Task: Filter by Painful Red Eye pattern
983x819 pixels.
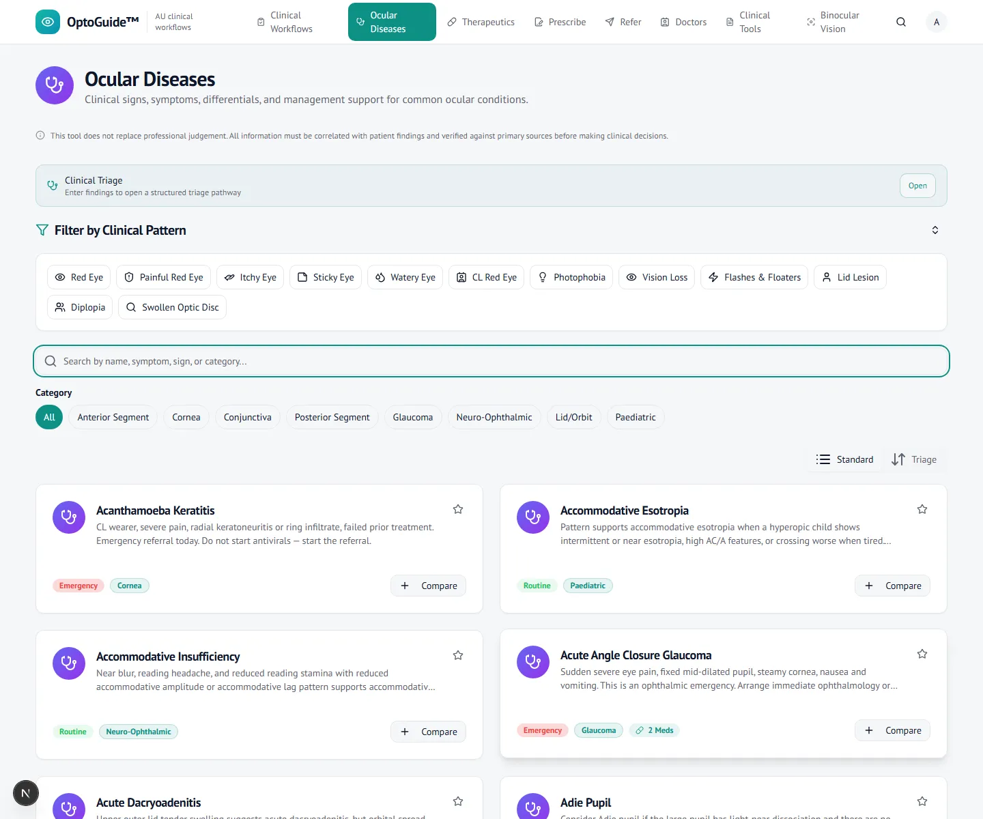Action: click(x=164, y=277)
